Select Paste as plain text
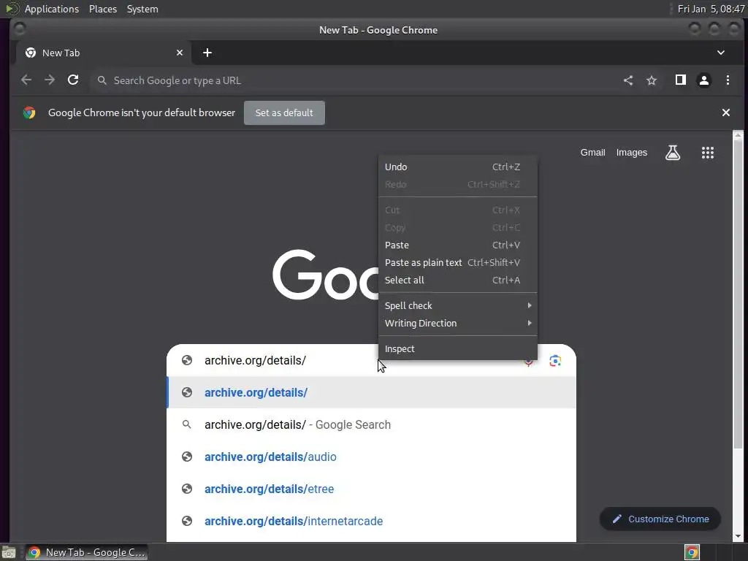Image resolution: width=748 pixels, height=561 pixels. (457, 263)
